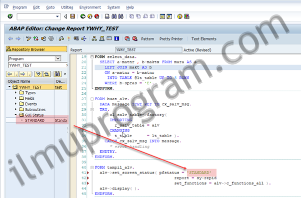
Task: Click the yellow Exit icon
Action: click(90, 16)
